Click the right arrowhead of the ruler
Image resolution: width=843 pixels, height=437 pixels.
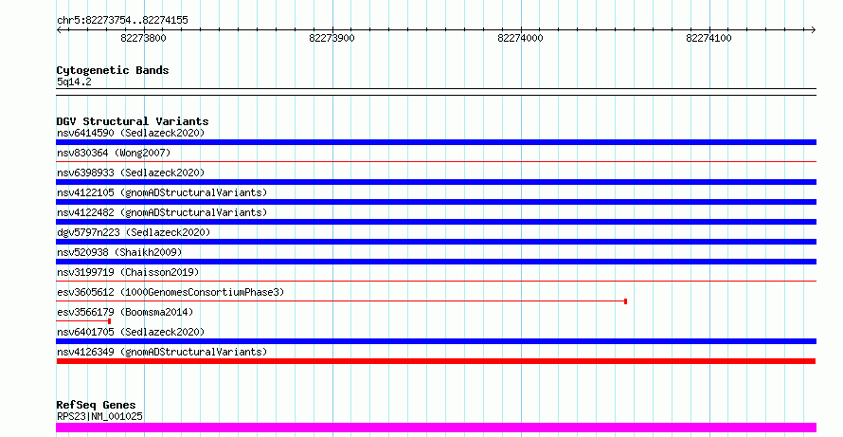[814, 30]
